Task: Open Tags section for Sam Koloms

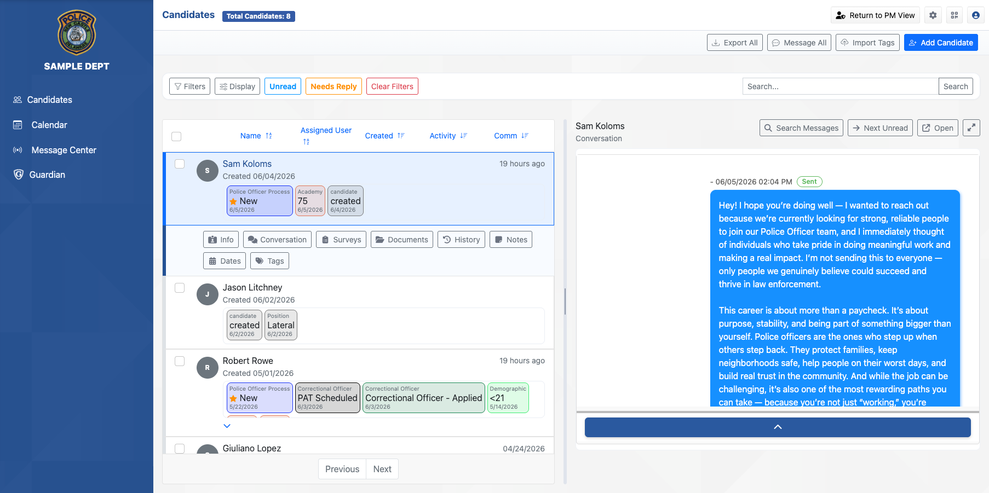Action: click(269, 261)
